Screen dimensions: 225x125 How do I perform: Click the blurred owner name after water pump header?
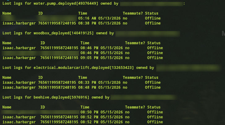pyautogui.click(x=152, y=4)
